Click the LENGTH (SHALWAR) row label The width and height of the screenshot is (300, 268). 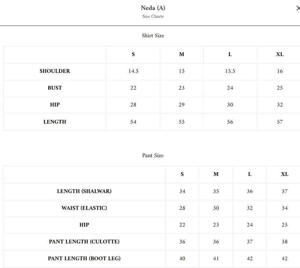[84, 191]
